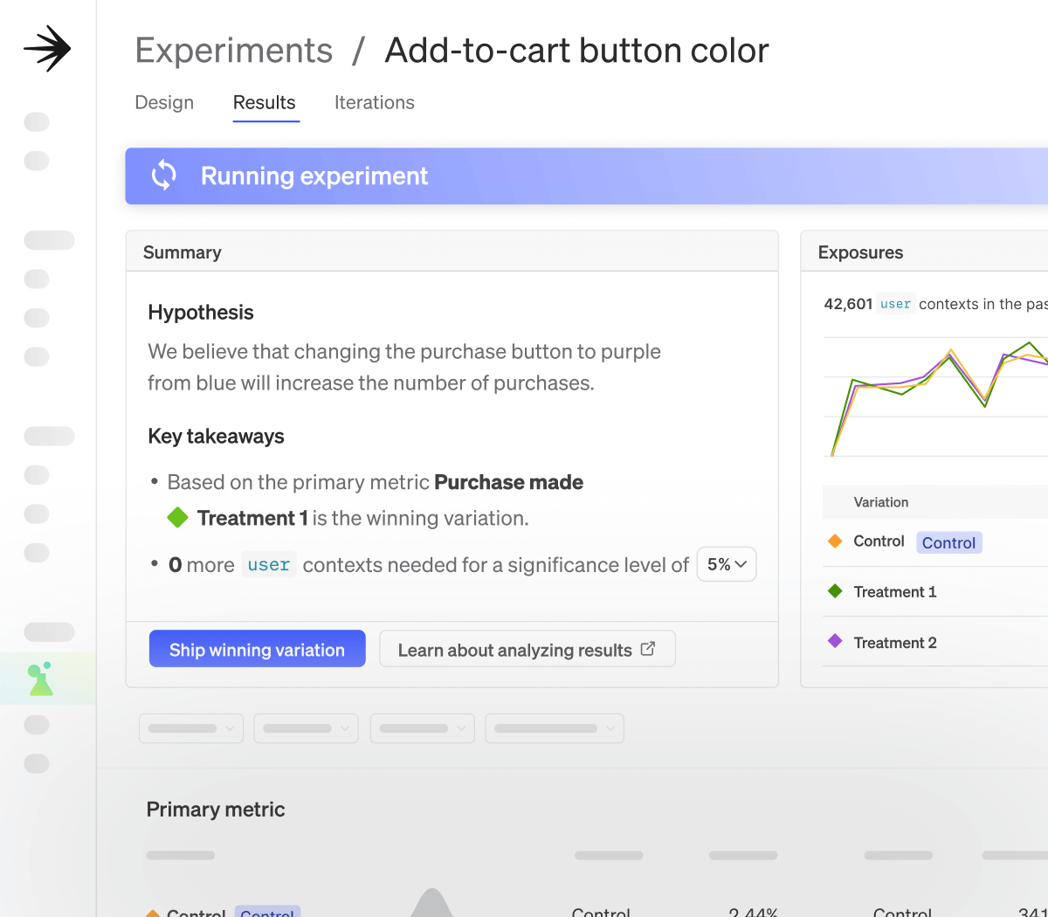Click Ship winning variation button

(257, 649)
